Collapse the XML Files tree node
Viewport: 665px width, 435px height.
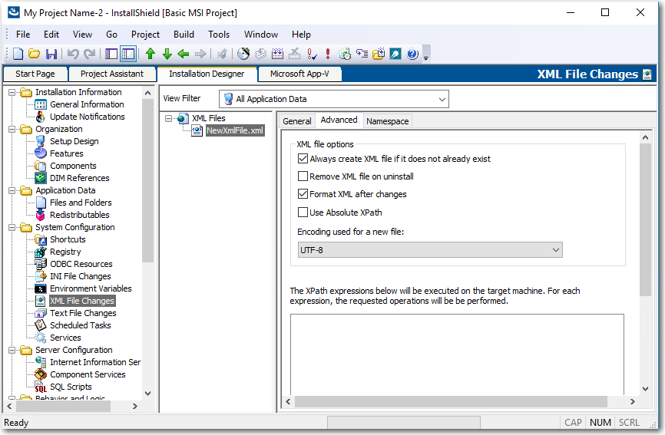tap(168, 118)
